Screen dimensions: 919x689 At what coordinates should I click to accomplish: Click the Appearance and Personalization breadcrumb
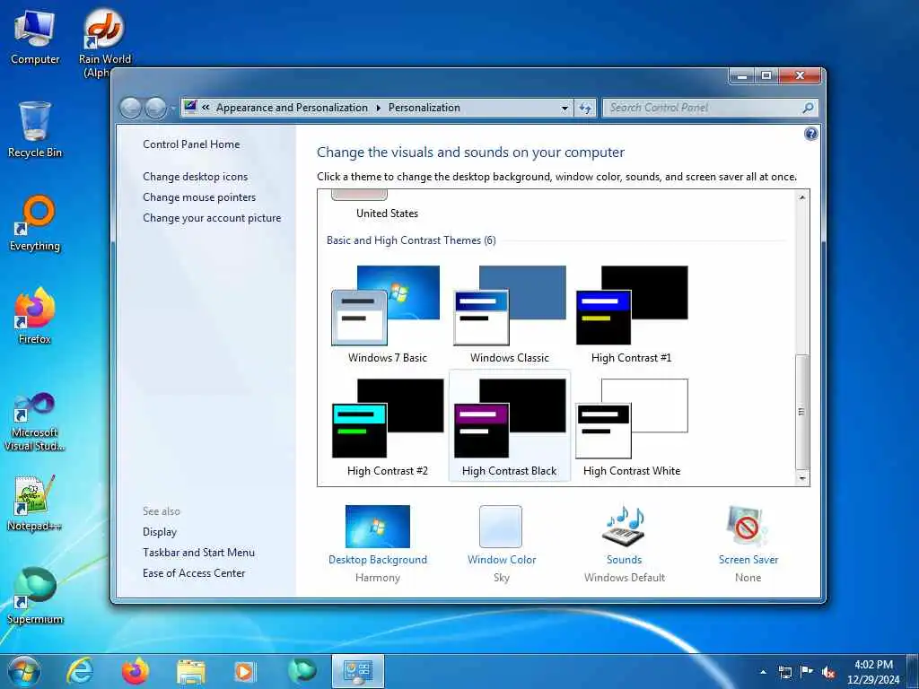(x=292, y=108)
